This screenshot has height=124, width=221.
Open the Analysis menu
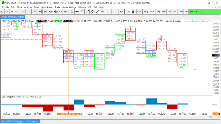pyautogui.click(x=28, y=7)
